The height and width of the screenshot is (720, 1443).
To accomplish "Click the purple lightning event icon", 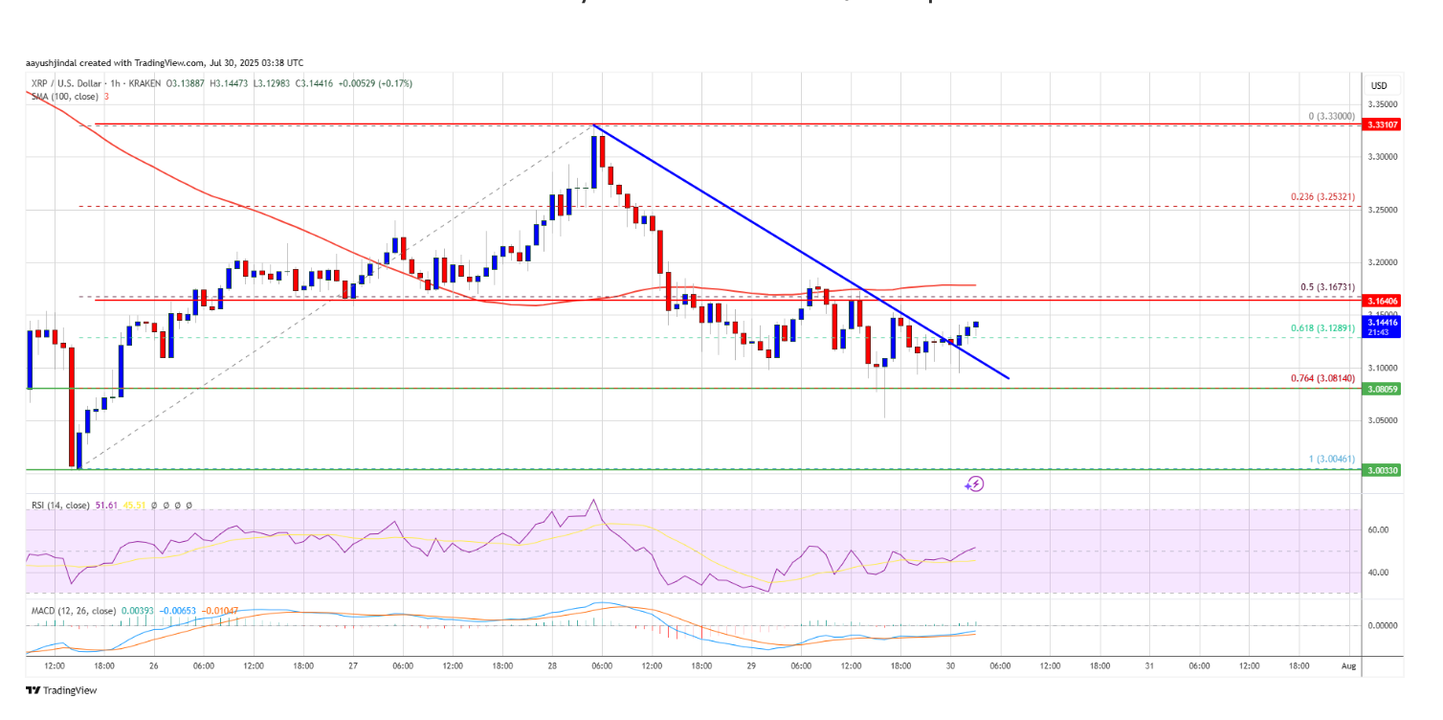I will click(974, 484).
